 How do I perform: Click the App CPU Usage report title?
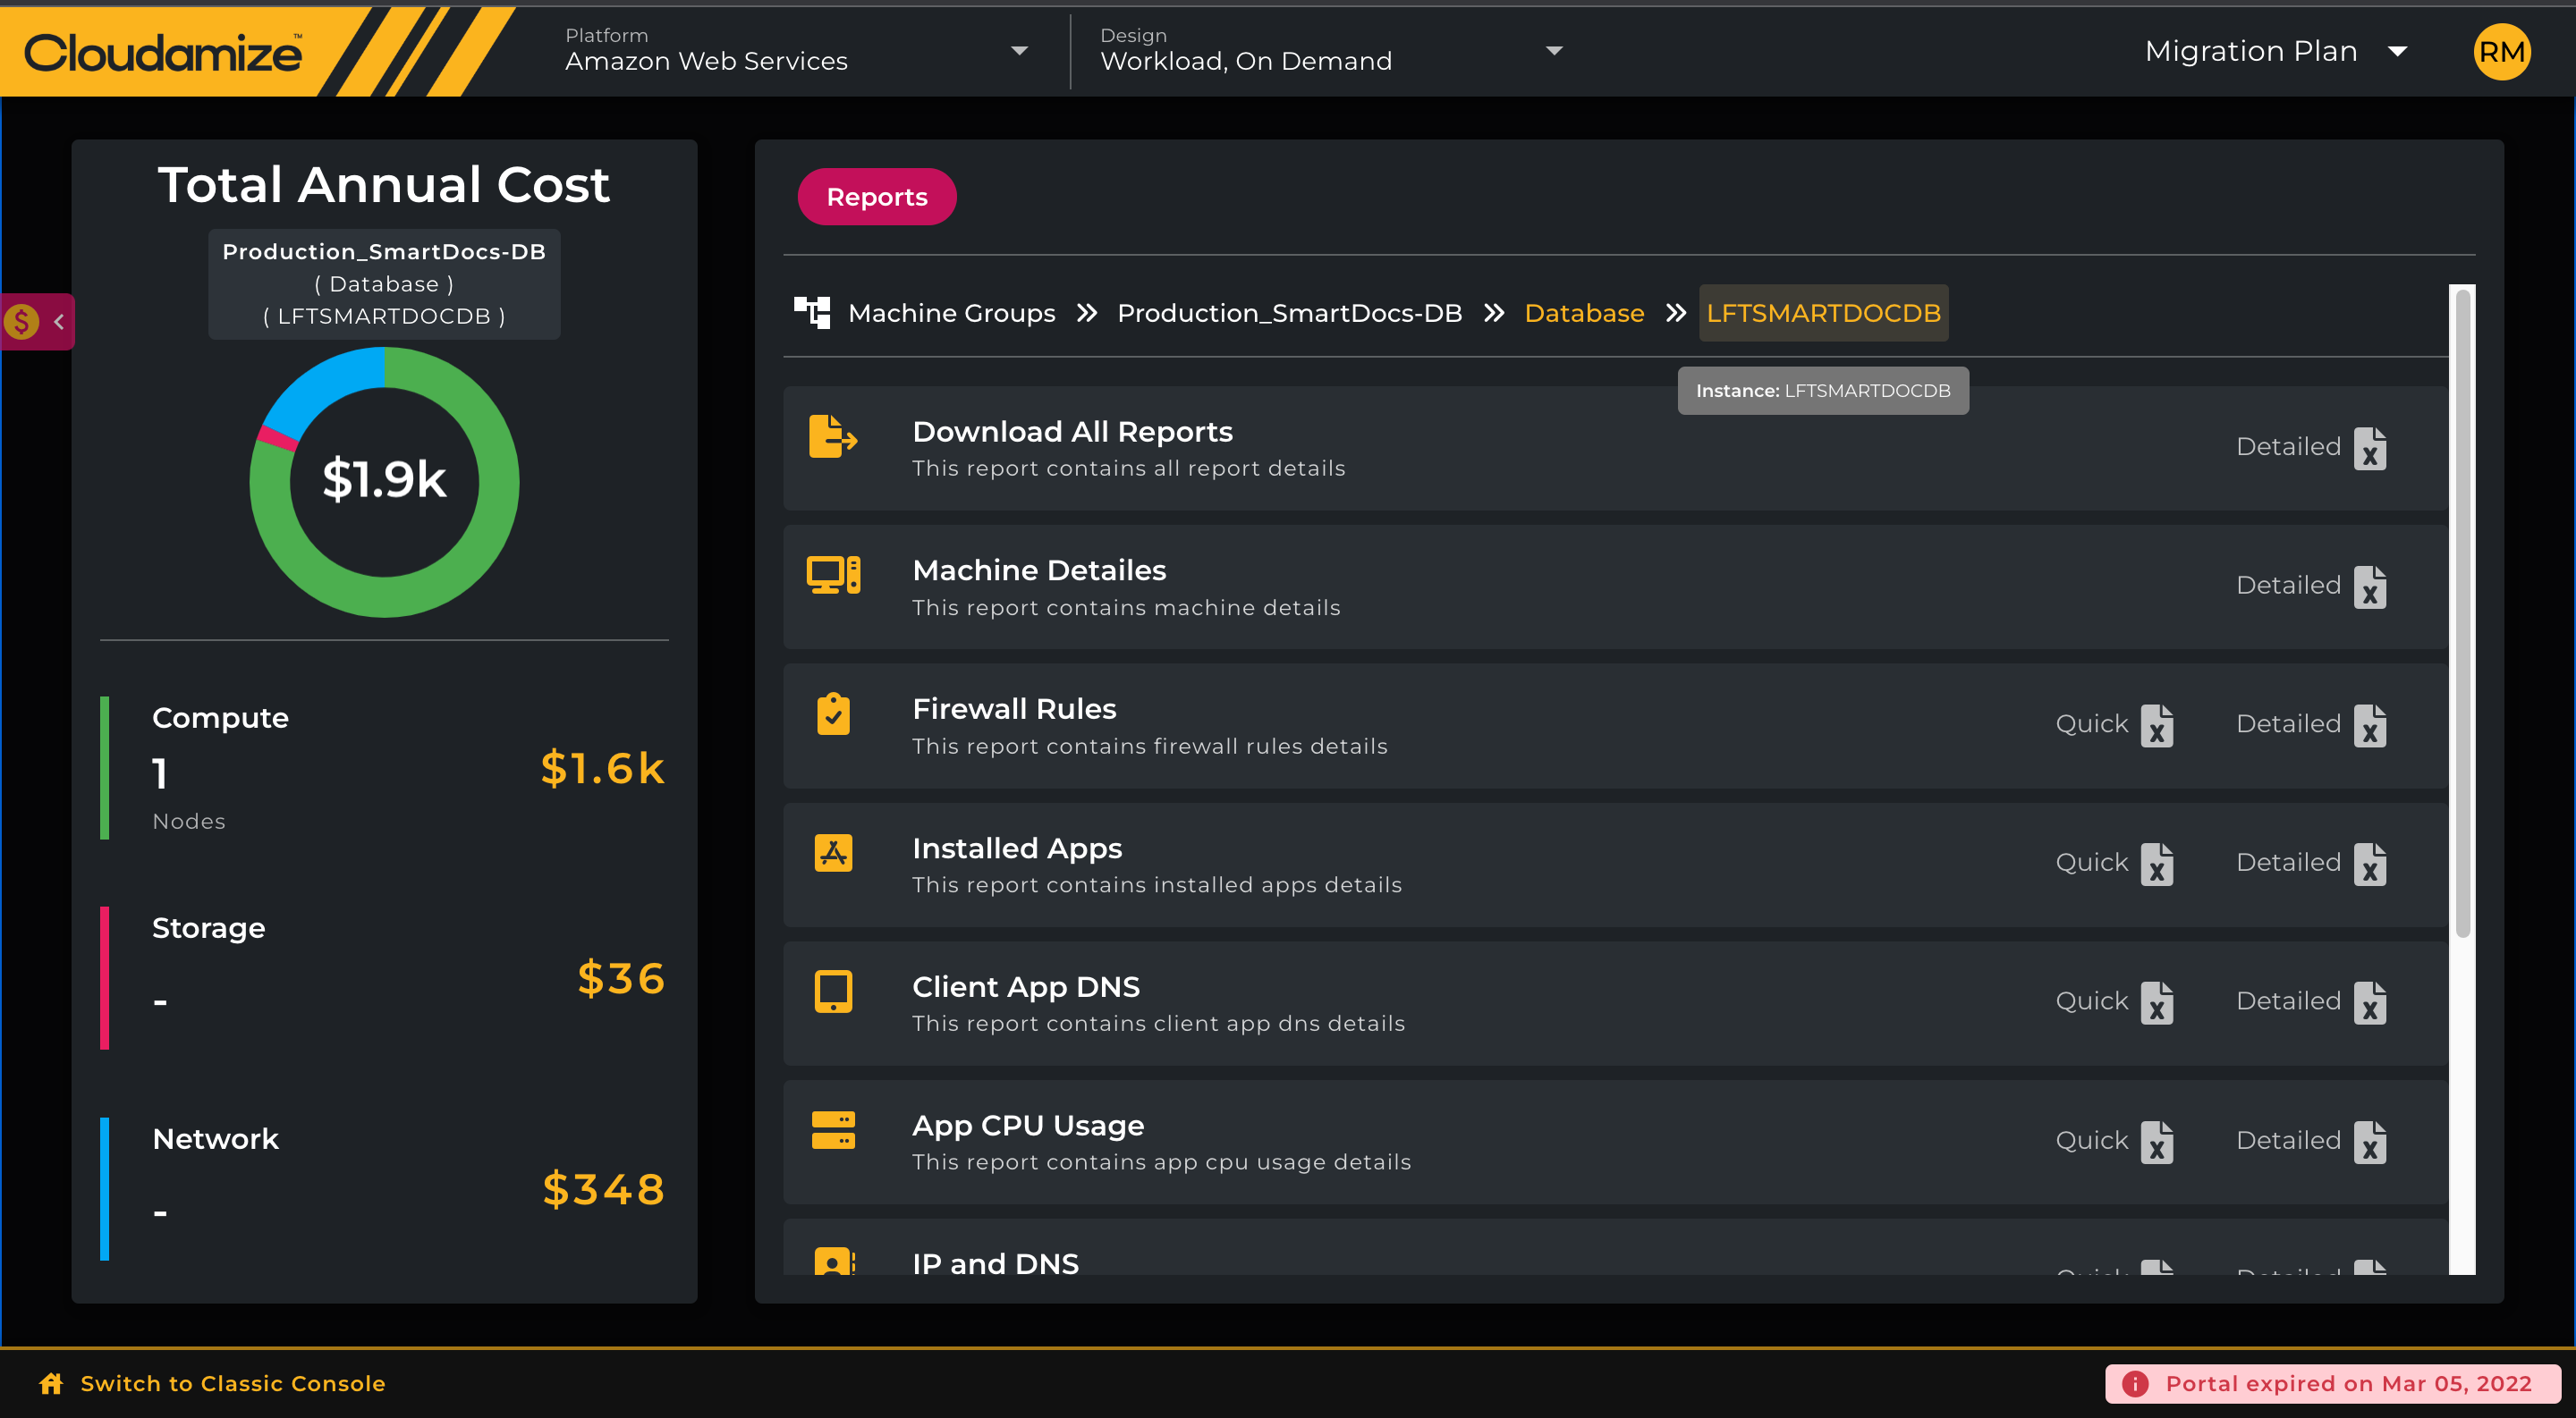click(x=1028, y=1126)
